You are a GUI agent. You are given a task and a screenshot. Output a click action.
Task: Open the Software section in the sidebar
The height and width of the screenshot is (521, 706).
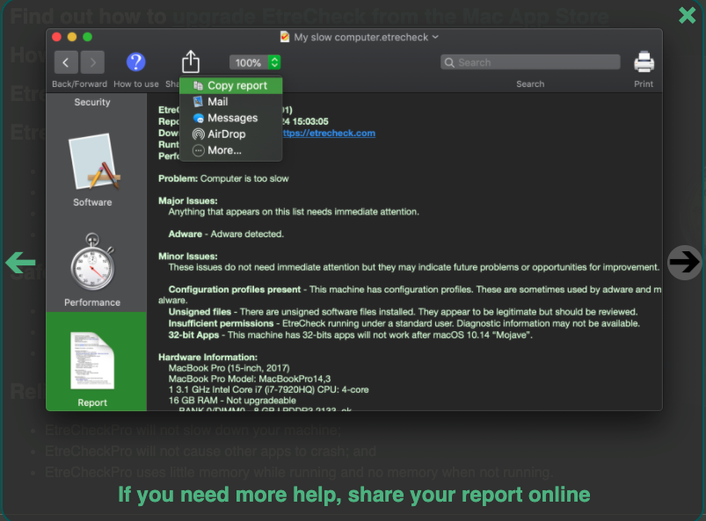click(92, 170)
